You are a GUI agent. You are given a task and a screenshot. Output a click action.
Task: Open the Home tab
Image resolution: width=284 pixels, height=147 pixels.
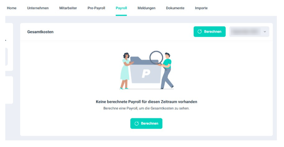tap(11, 8)
